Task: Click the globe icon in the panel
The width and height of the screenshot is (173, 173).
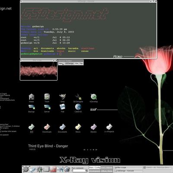Action: pyautogui.click(x=67, y=169)
